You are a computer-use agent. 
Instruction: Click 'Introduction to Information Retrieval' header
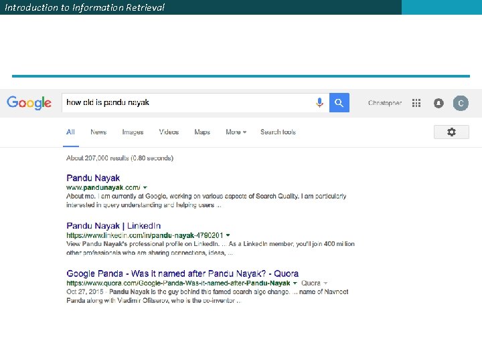click(x=84, y=7)
